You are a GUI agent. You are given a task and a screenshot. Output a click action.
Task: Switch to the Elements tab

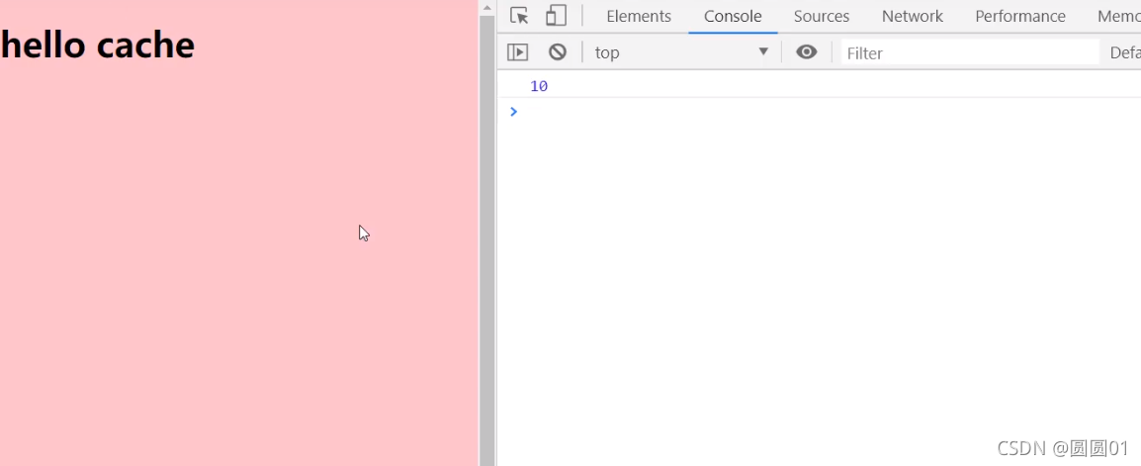click(x=639, y=16)
